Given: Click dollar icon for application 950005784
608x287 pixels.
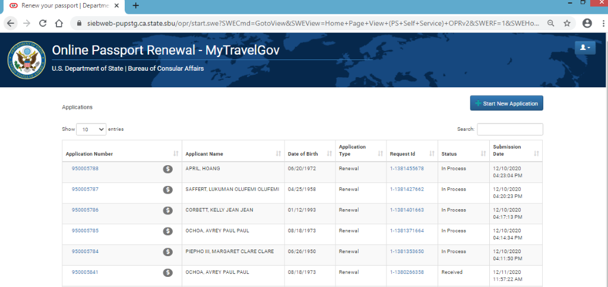Looking at the screenshot, I should (x=168, y=252).
